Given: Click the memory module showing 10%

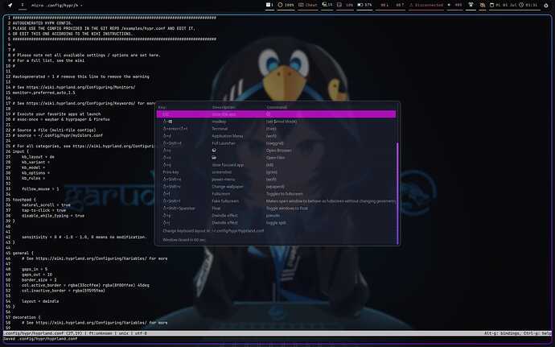Looking at the screenshot, I should pos(345,5).
